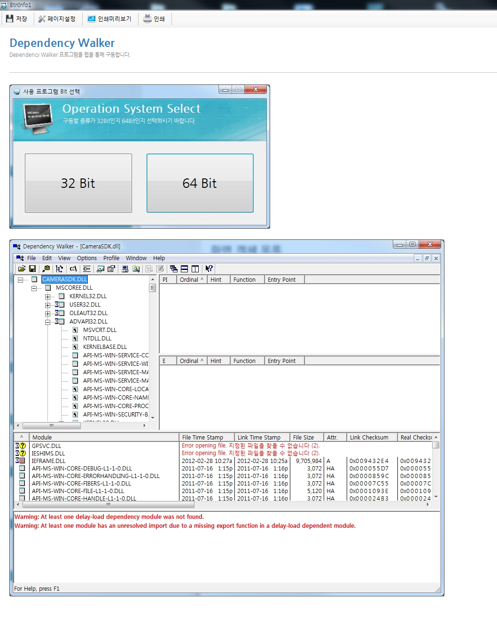Click System Information computer icon
This screenshot has height=617, width=497.
[125, 269]
